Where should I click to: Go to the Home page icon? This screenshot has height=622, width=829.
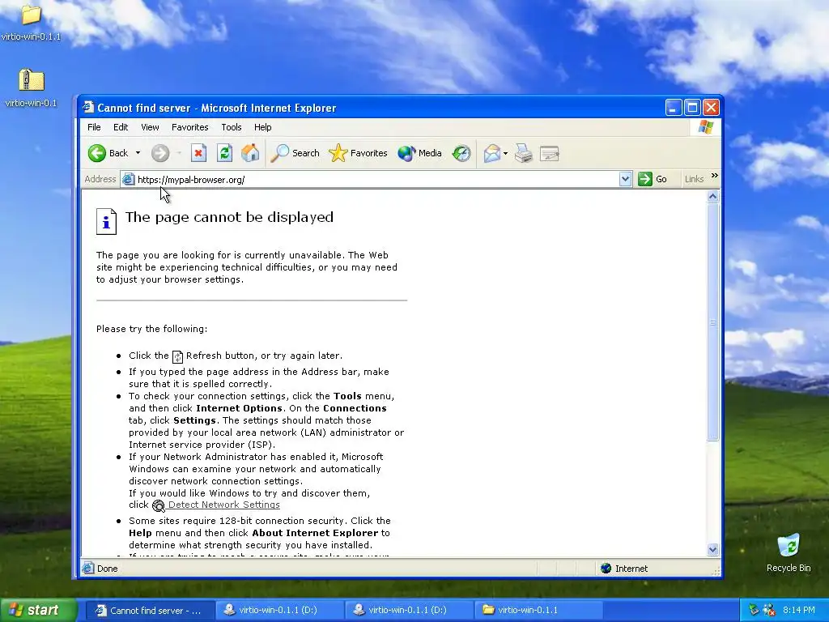point(250,153)
